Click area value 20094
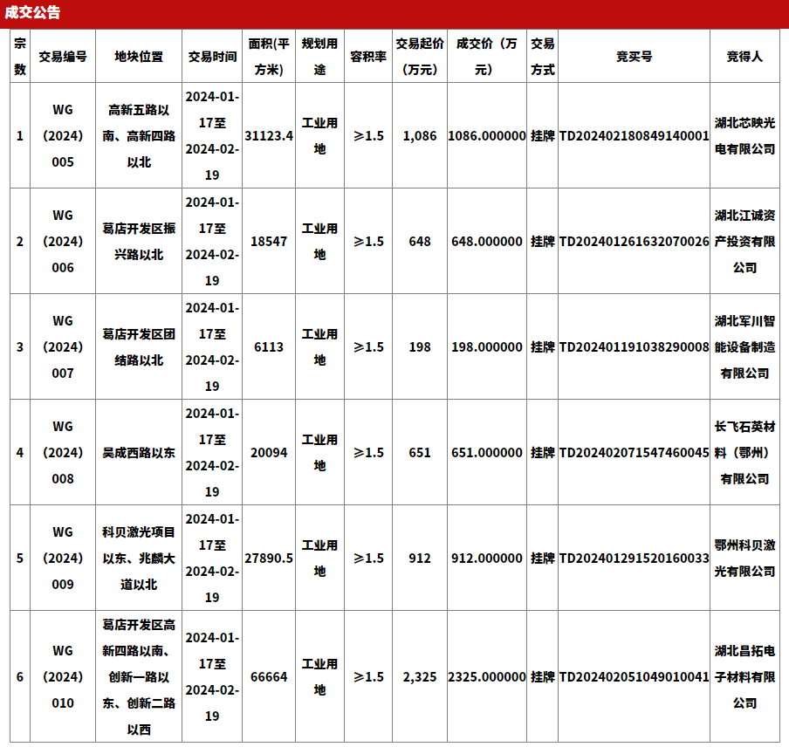Image resolution: width=789 pixels, height=747 pixels. (269, 453)
